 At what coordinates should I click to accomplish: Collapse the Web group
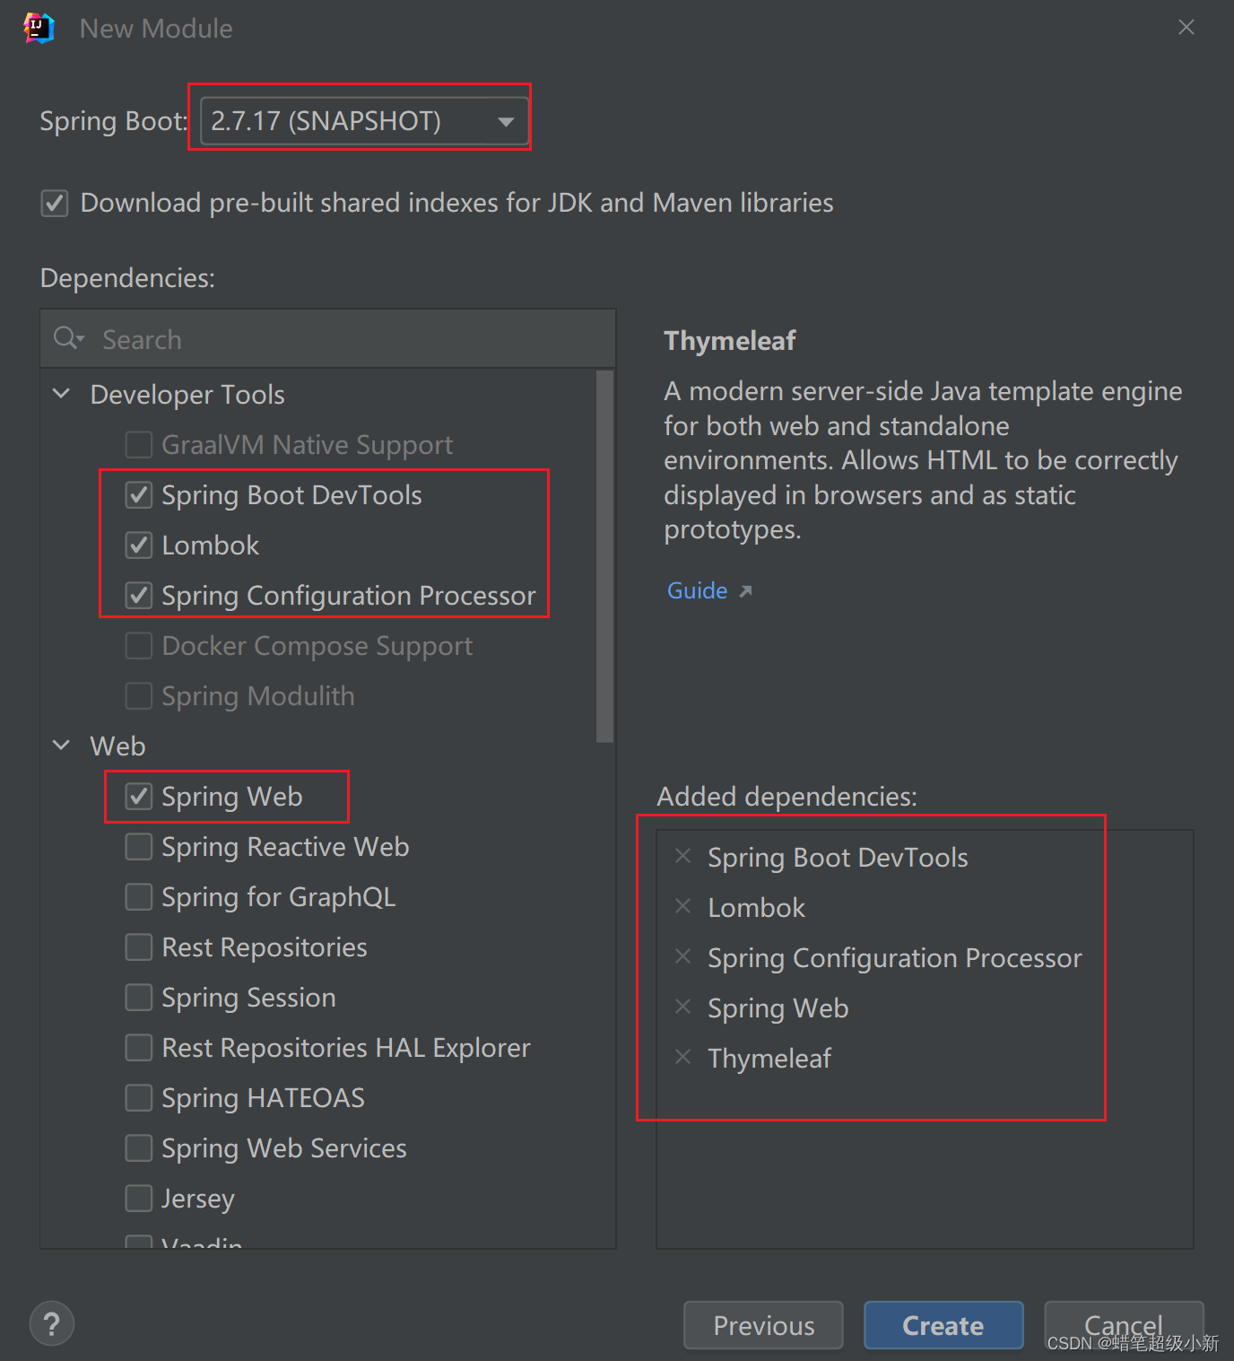(x=62, y=746)
